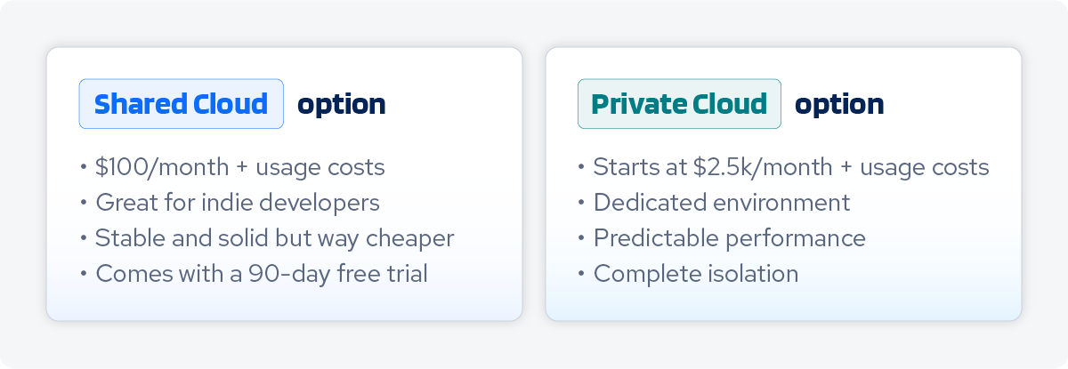Click the blue Shared Cloud badge
This screenshot has width=1068, height=369.
tap(181, 104)
